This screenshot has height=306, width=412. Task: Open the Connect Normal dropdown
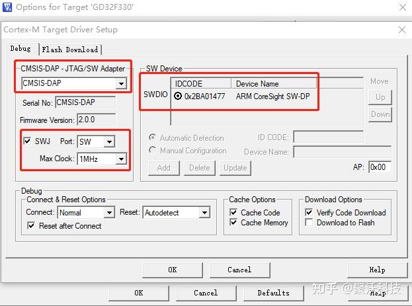point(109,213)
